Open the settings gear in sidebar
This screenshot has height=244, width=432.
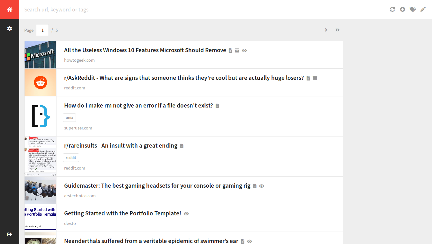tap(10, 29)
